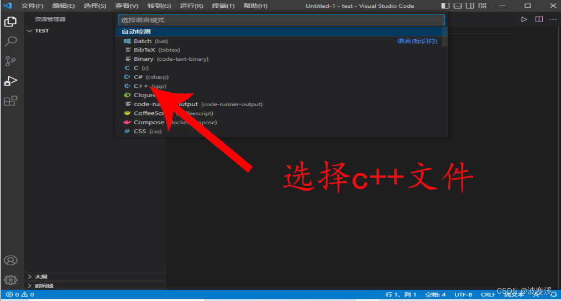Select C++ (cpp) language mode
Viewport: 561px width, 301px height.
pyautogui.click(x=281, y=86)
